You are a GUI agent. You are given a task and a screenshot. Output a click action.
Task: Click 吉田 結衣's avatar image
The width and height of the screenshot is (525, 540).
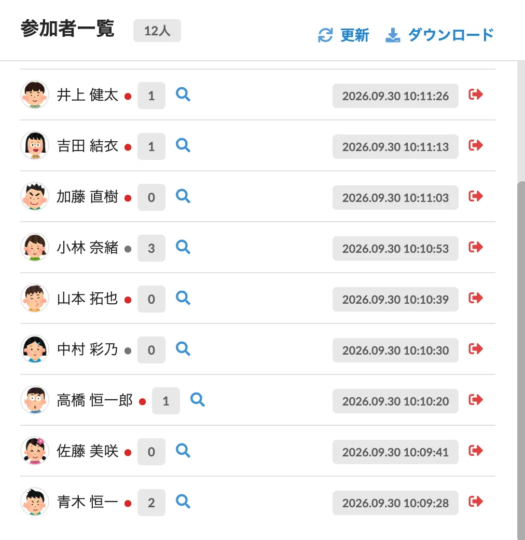pos(34,145)
